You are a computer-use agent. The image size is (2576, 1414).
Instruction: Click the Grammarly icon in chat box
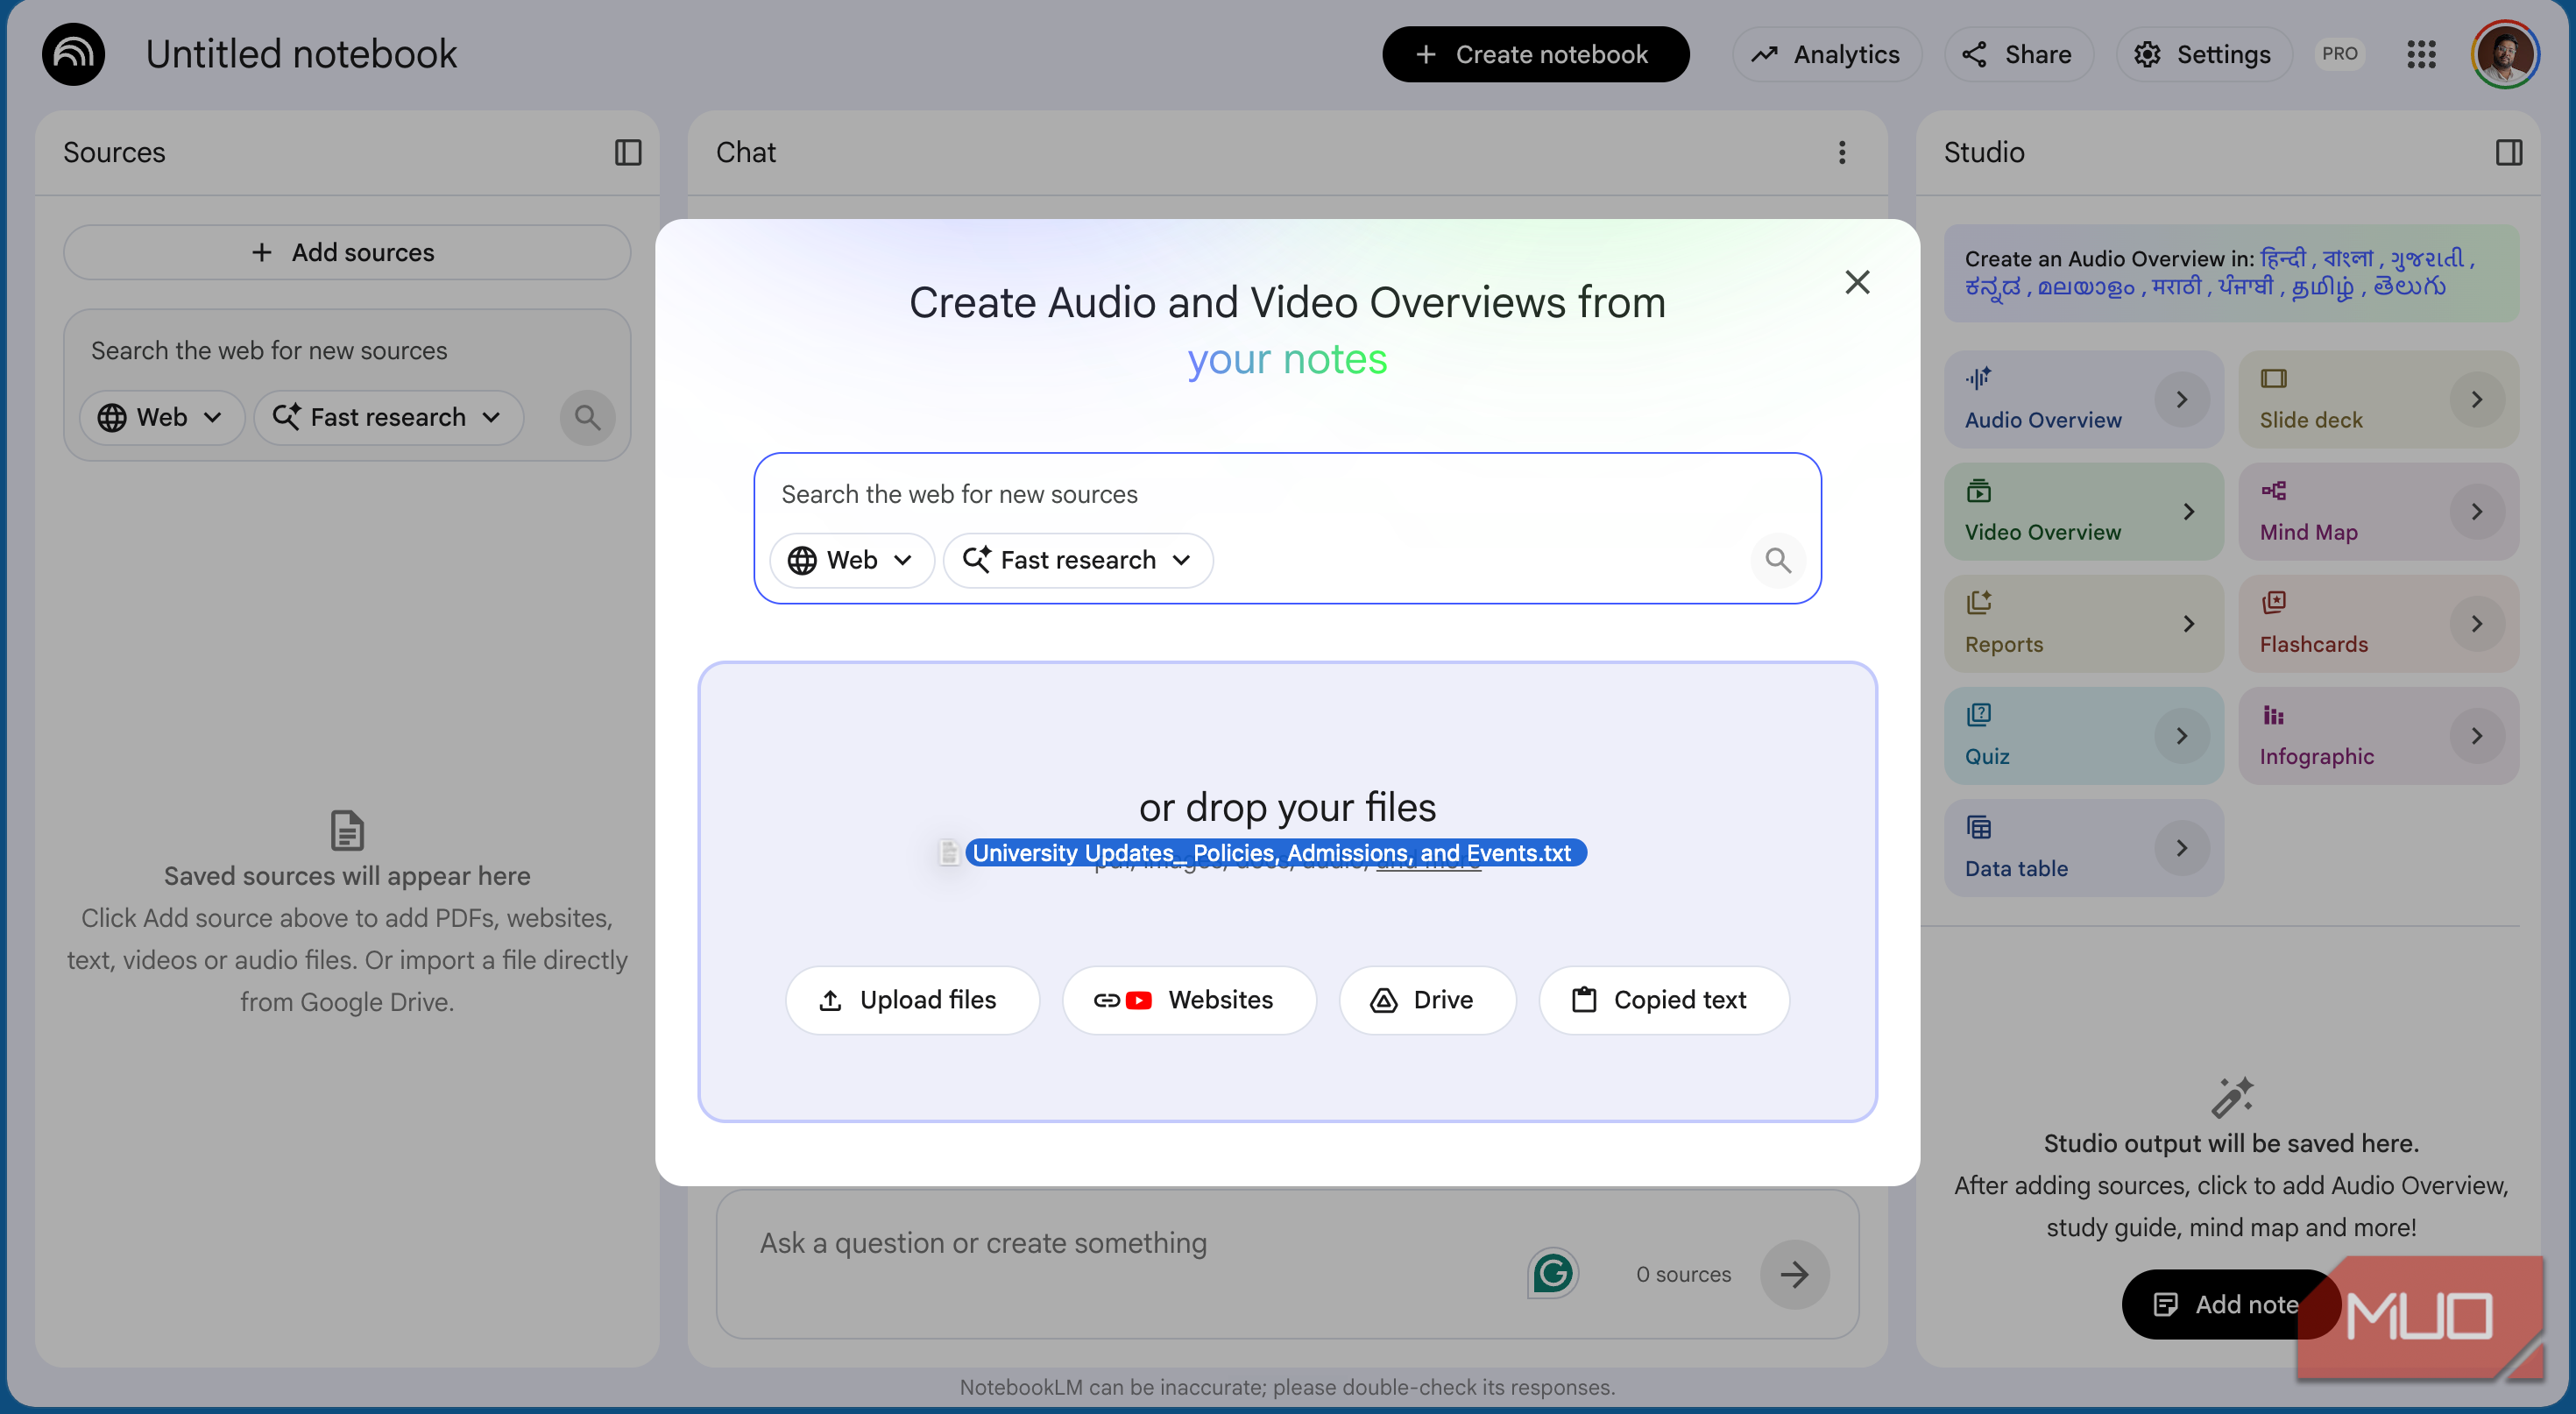pyautogui.click(x=1552, y=1273)
